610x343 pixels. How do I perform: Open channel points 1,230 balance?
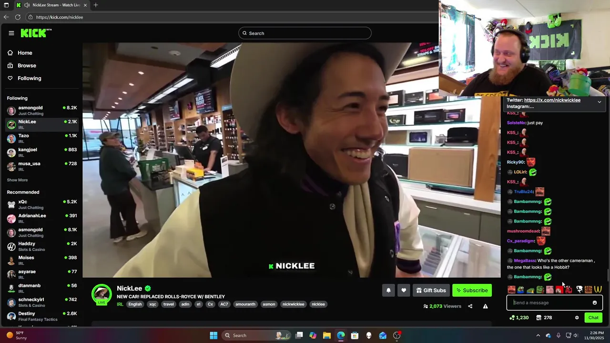pyautogui.click(x=518, y=318)
